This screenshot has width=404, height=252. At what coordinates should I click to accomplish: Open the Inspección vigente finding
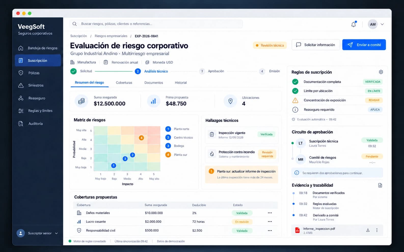[241, 135]
